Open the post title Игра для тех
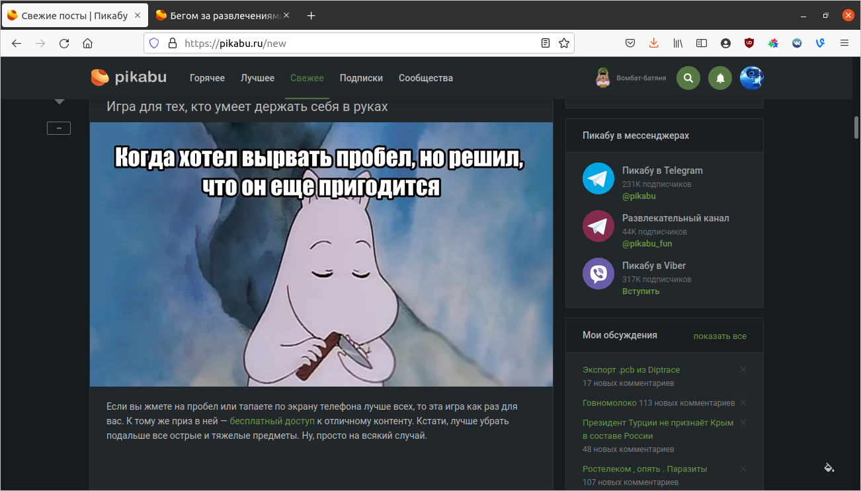Screen dimensions: 861x491 (247, 106)
